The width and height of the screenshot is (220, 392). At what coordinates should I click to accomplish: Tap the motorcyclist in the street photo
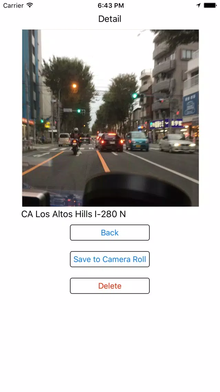click(x=76, y=141)
